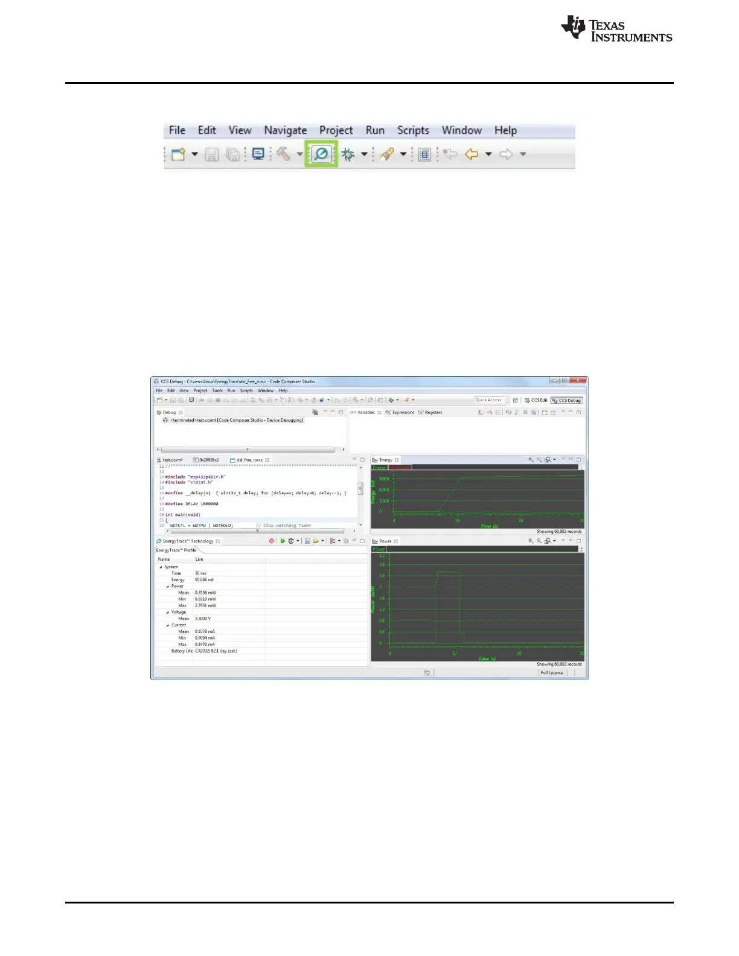The height and width of the screenshot is (956, 739).
Task: Click the open folder icon in EnergyTrace Technology toolbar
Action: click(x=316, y=541)
